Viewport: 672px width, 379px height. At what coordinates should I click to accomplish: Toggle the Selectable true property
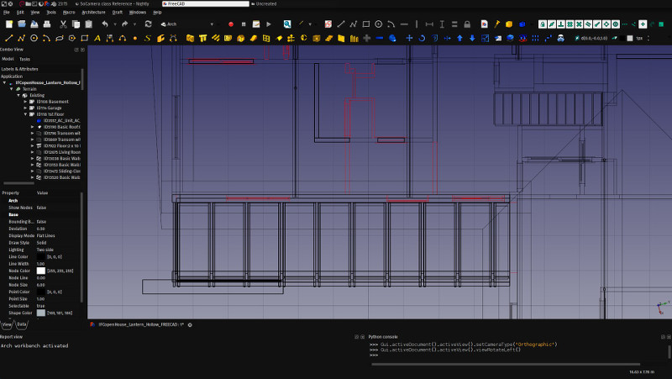coord(41,306)
